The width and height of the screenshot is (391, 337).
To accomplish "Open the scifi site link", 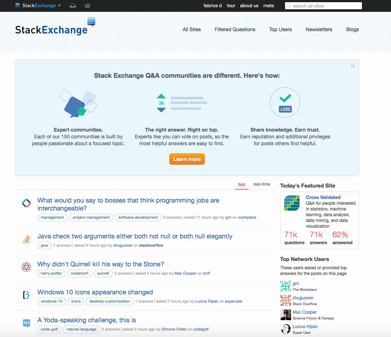I will [x=206, y=273].
